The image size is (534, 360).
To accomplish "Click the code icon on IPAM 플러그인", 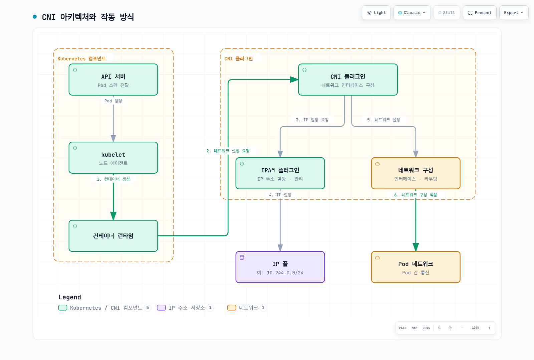I will [x=242, y=164].
